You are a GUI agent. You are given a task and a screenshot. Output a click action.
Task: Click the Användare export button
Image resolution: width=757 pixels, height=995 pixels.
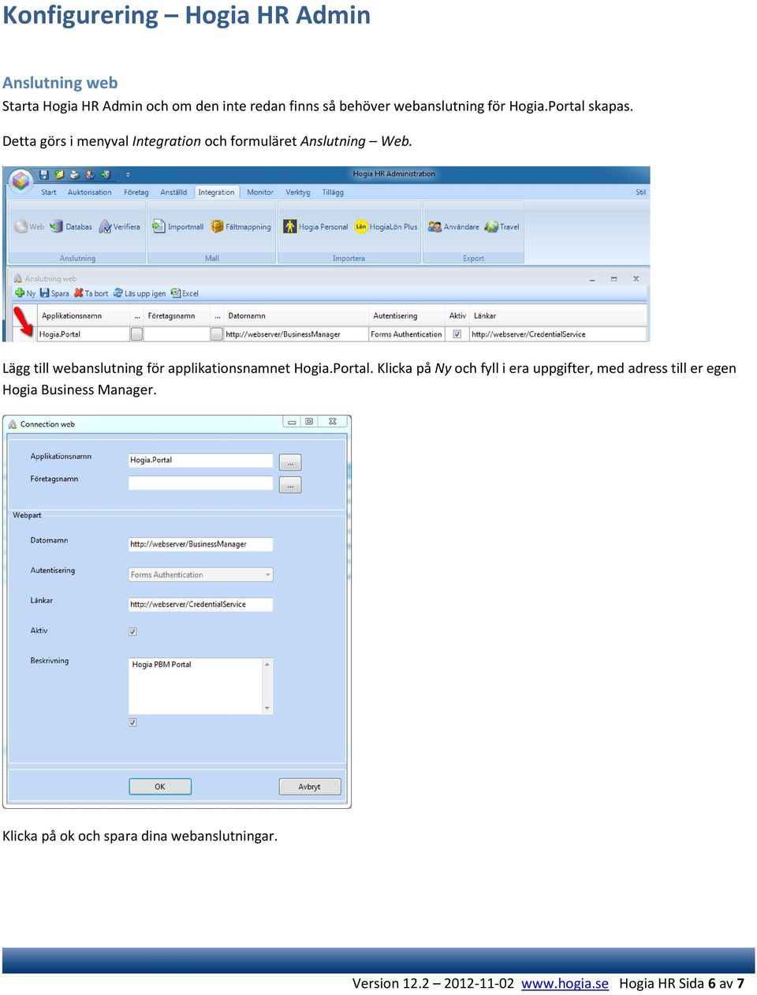pos(453,227)
